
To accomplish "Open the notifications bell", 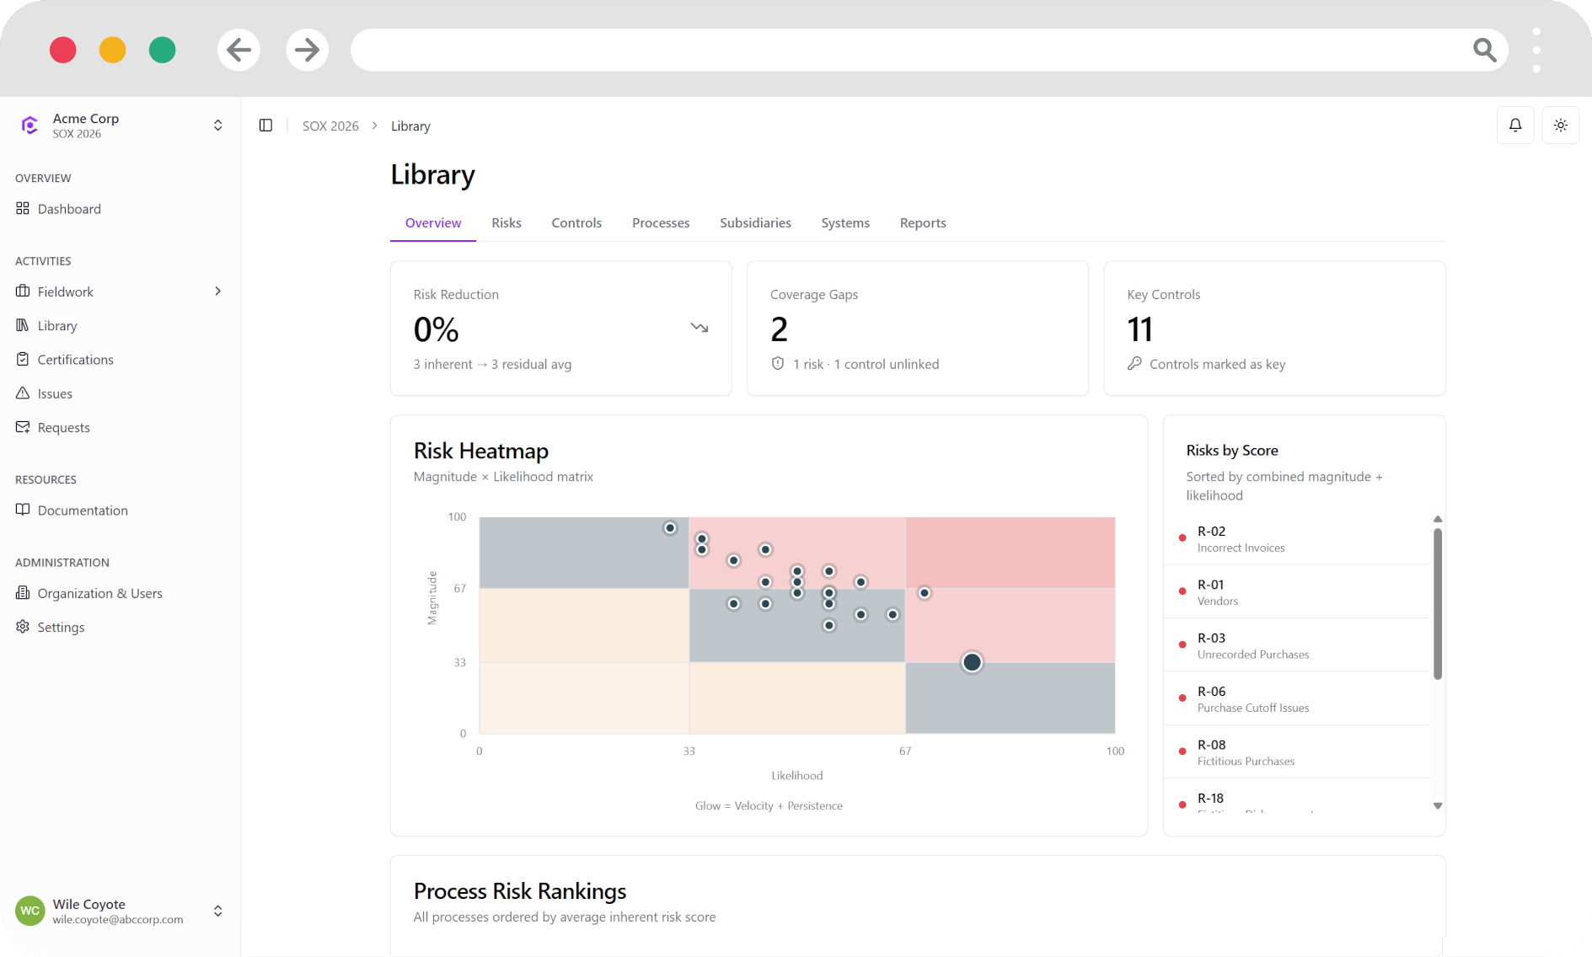I will point(1515,126).
